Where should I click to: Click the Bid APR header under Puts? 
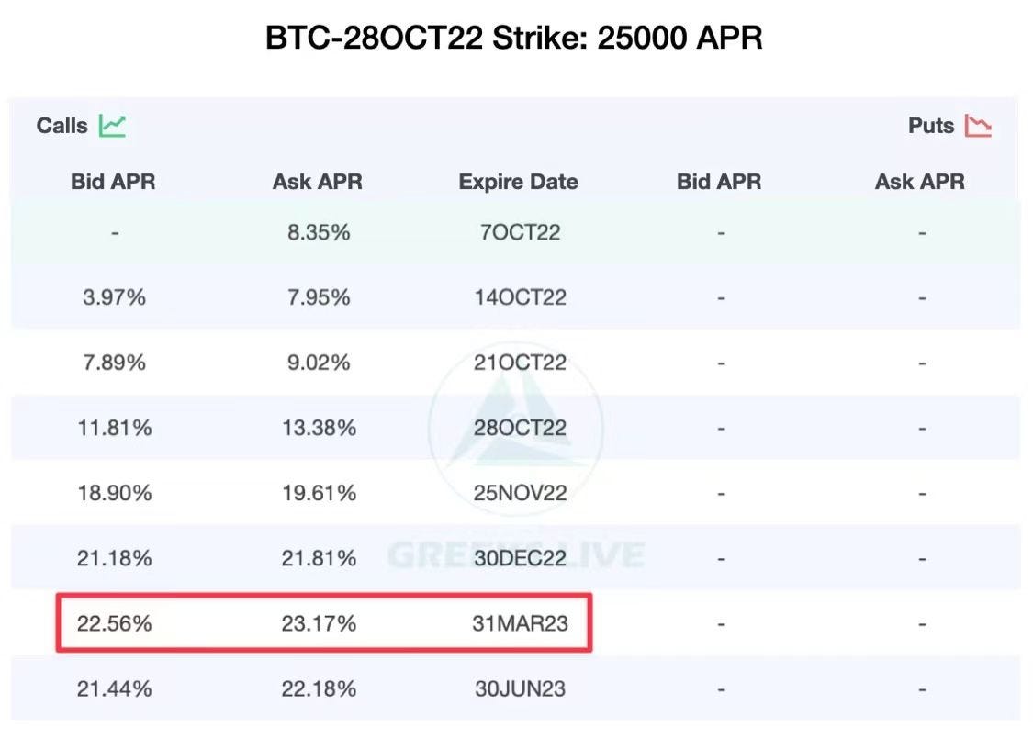[720, 181]
